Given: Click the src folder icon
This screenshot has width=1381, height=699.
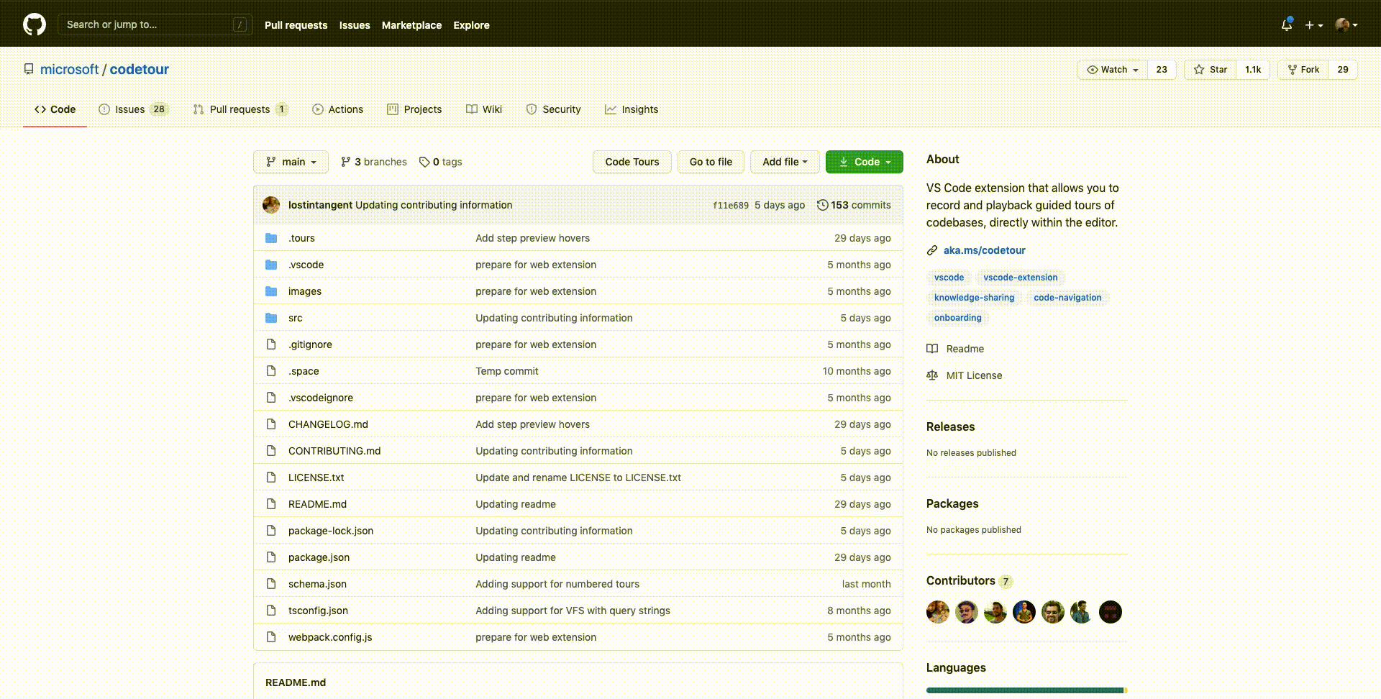Looking at the screenshot, I should pyautogui.click(x=271, y=318).
